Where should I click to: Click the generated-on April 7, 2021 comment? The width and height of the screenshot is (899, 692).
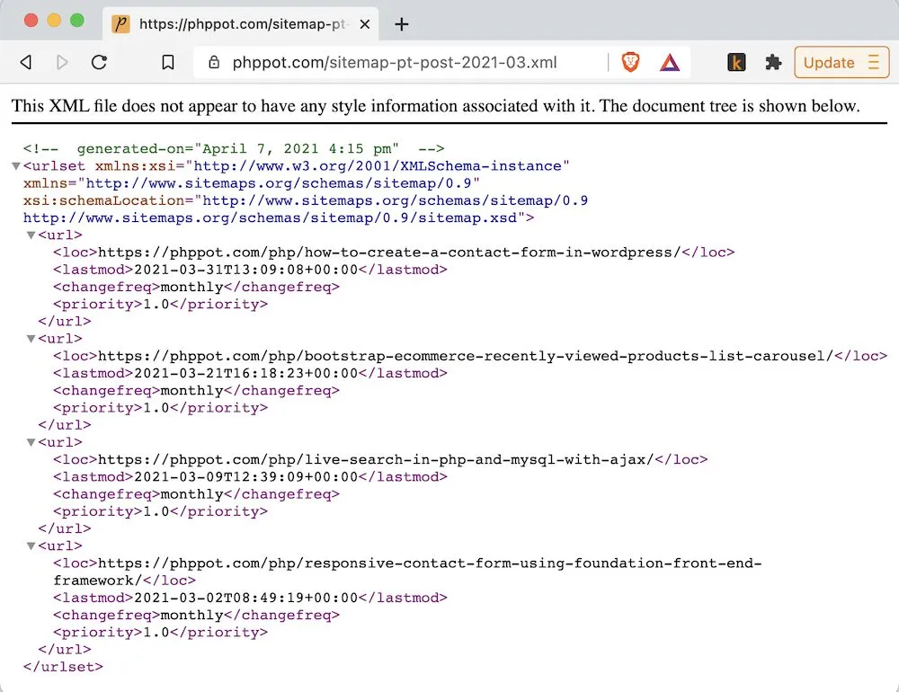[234, 149]
